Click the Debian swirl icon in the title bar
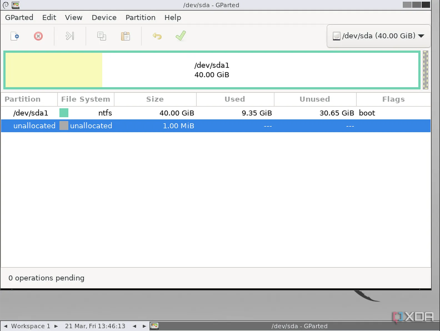The image size is (440, 331). pos(5,5)
